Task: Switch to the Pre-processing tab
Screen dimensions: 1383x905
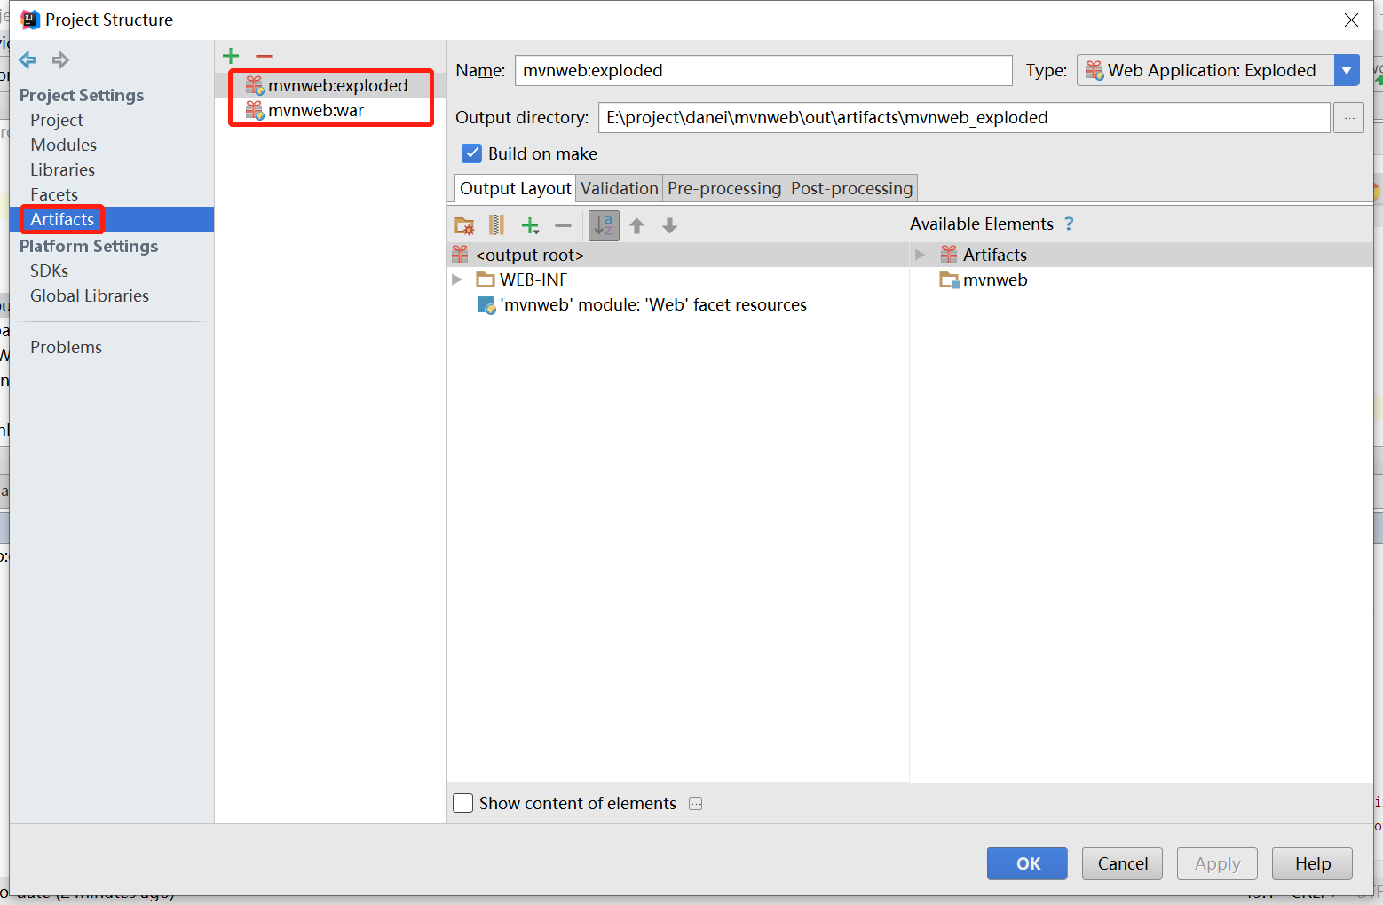Action: point(724,188)
